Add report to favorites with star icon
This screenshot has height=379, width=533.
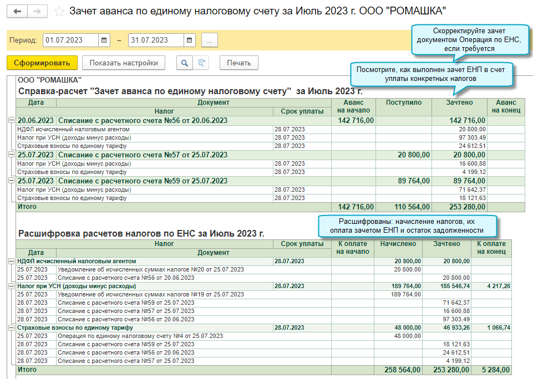[x=59, y=12]
